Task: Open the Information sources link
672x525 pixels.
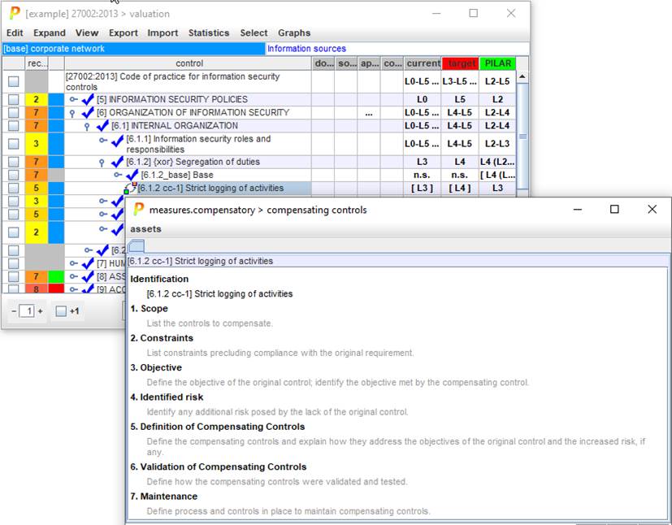Action: pos(306,49)
